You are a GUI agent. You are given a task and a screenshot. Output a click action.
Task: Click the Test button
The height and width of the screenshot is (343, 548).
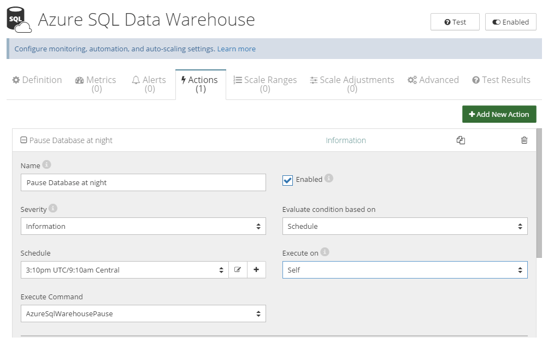coord(455,22)
